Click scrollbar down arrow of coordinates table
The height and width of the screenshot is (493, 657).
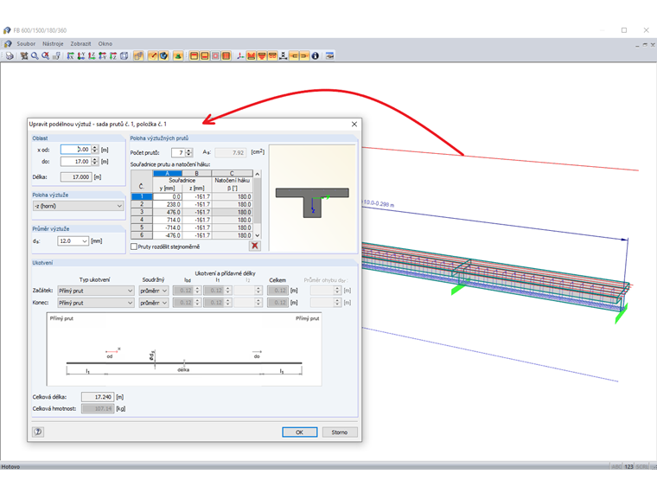[x=258, y=235]
